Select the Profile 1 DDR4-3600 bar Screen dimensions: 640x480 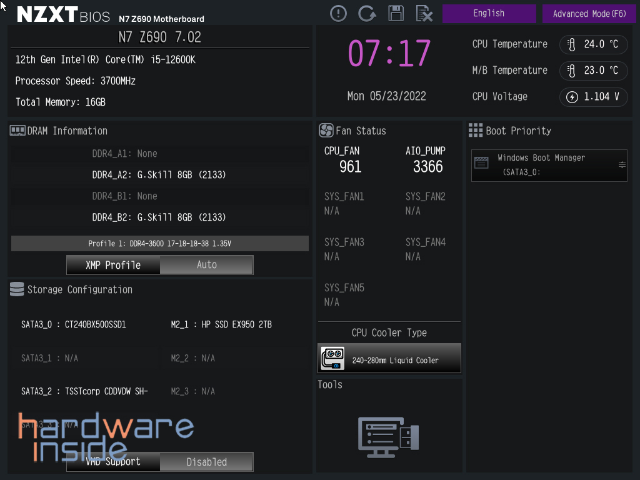[160, 243]
